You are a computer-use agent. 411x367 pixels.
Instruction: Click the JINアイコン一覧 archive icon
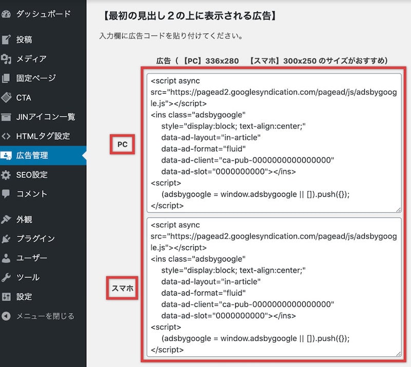(x=6, y=117)
